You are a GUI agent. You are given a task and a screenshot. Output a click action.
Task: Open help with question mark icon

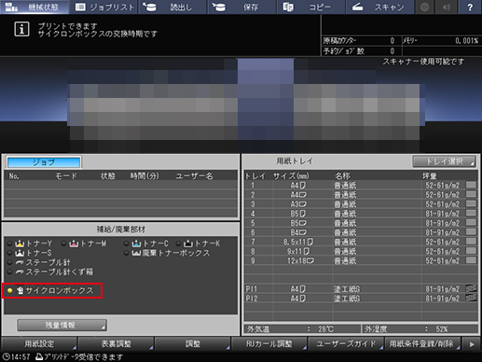click(x=470, y=7)
